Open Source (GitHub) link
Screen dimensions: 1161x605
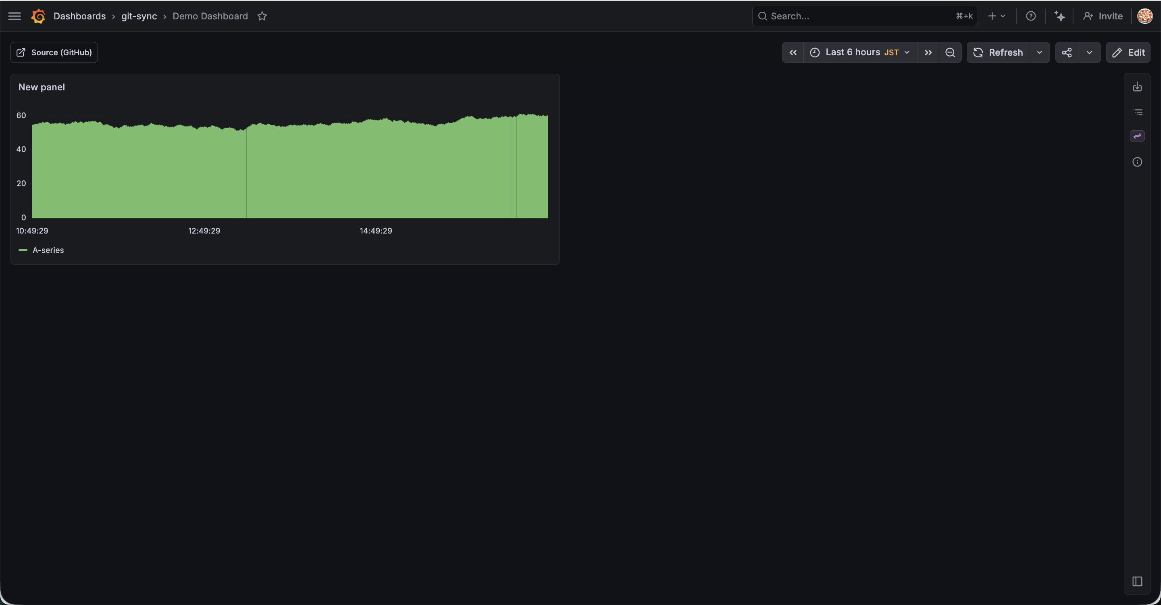pos(54,53)
